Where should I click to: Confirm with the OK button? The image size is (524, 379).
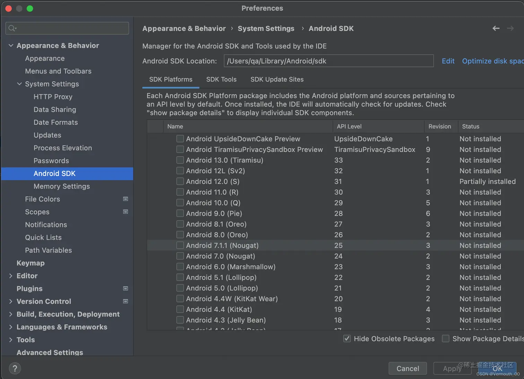(x=498, y=369)
